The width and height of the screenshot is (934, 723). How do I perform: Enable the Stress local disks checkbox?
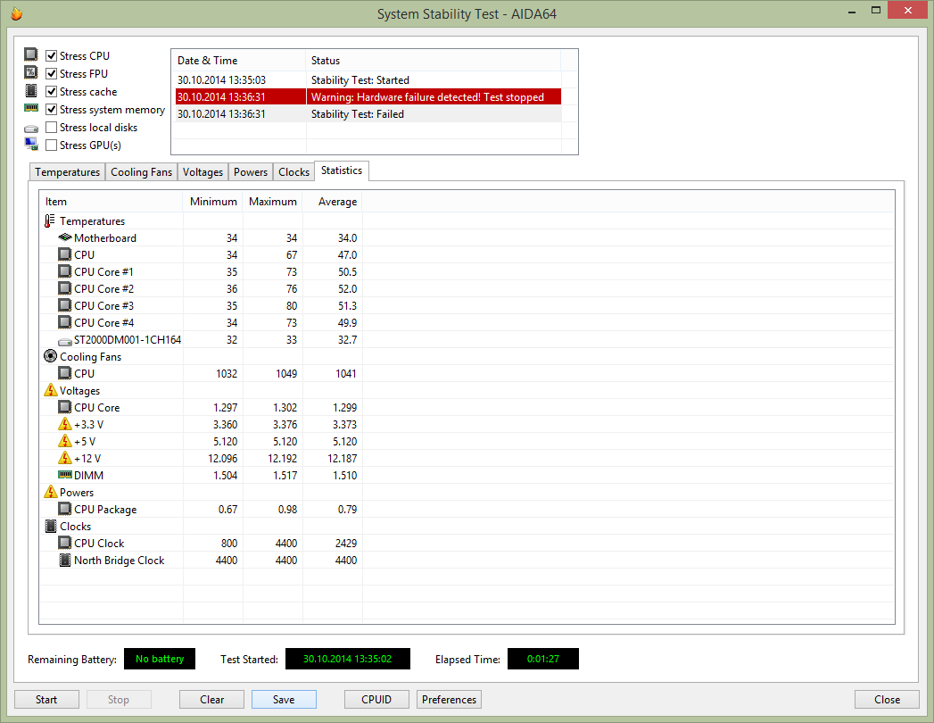click(51, 127)
